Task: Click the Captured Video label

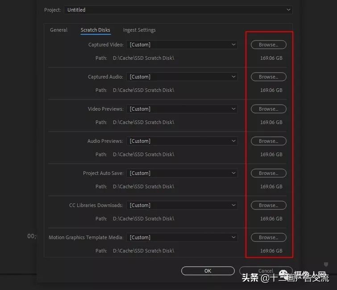Action: coord(106,45)
